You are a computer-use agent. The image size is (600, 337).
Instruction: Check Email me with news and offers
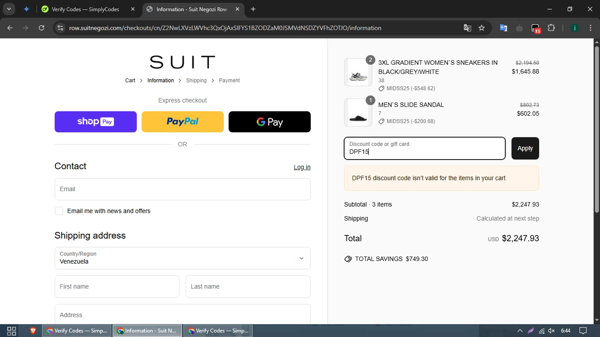59,211
